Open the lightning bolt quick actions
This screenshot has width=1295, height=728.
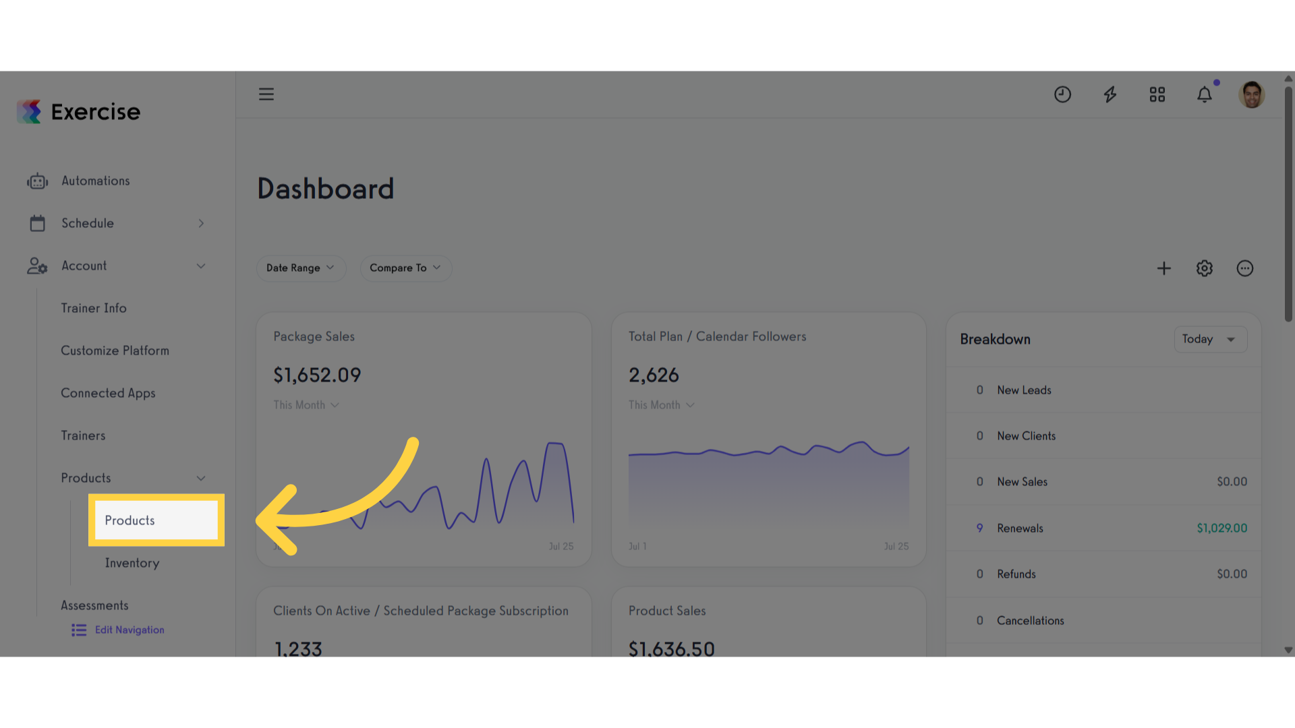(1110, 94)
